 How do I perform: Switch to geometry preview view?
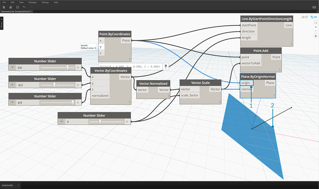pos(304,17)
